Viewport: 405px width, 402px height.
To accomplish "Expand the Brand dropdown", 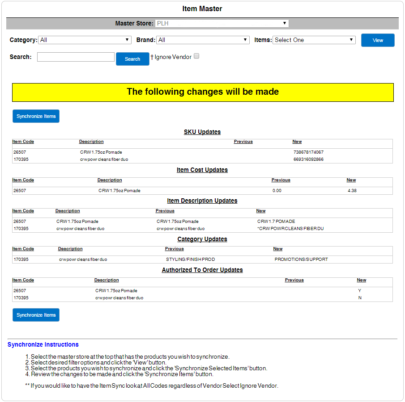I will click(x=203, y=40).
